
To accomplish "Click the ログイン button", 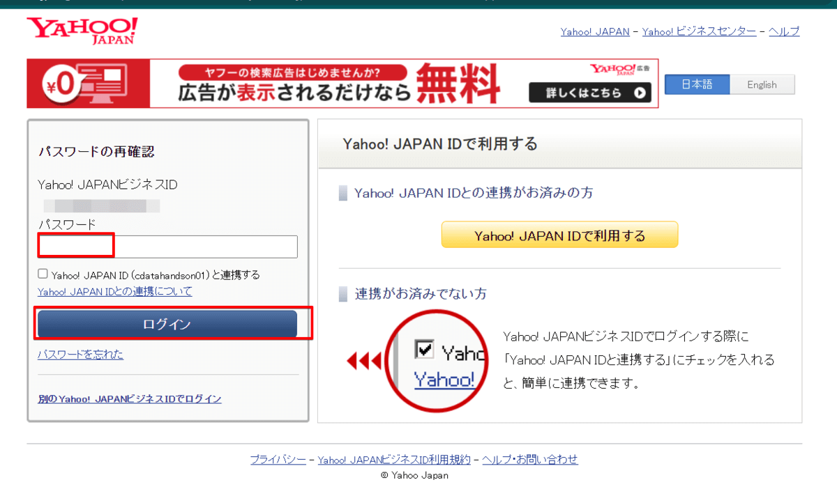I will point(167,325).
